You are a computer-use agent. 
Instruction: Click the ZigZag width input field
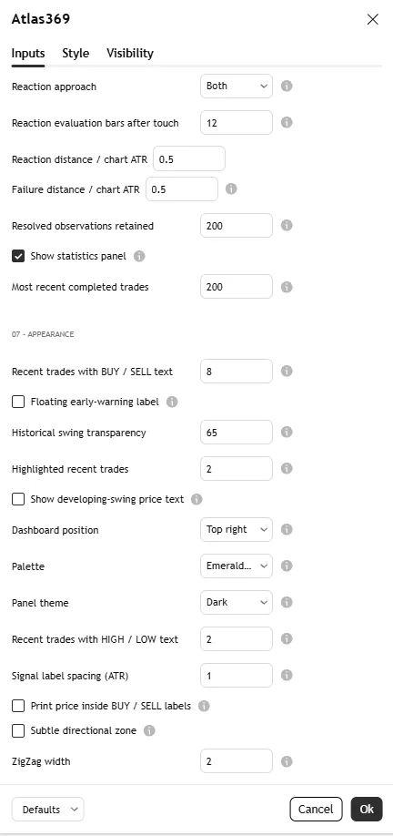(x=237, y=760)
